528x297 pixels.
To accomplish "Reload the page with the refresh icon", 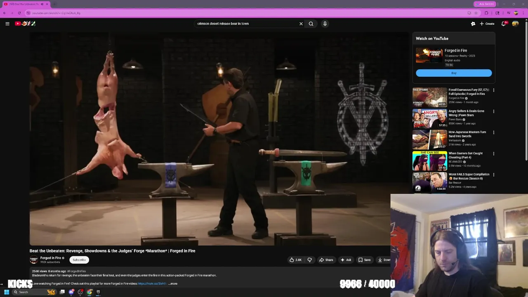I will [x=19, y=13].
